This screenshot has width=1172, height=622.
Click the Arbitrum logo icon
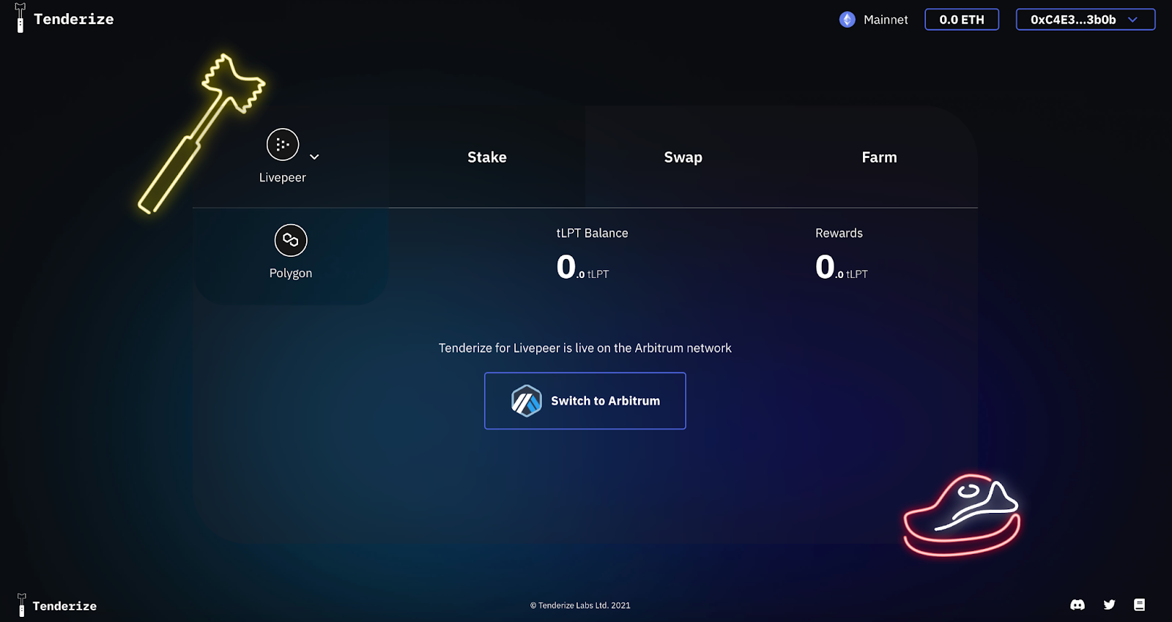(x=527, y=401)
